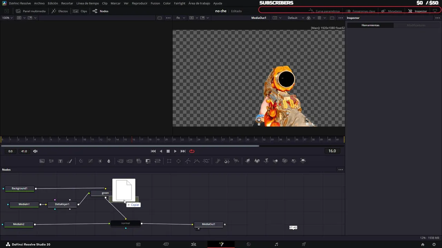Screen dimensions: 442x248
Task: Add a Shape 3D node from the toolbar
Action: click(x=257, y=161)
